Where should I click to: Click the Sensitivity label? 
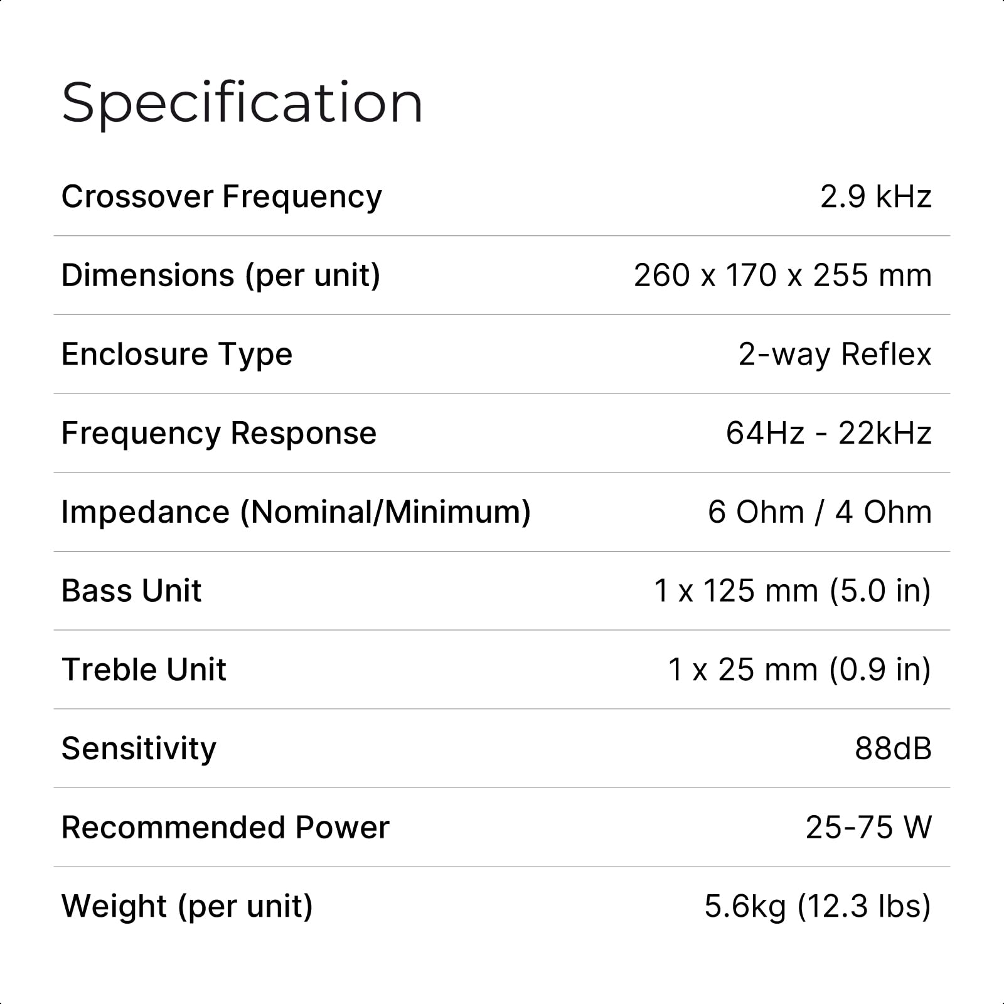pyautogui.click(x=139, y=749)
